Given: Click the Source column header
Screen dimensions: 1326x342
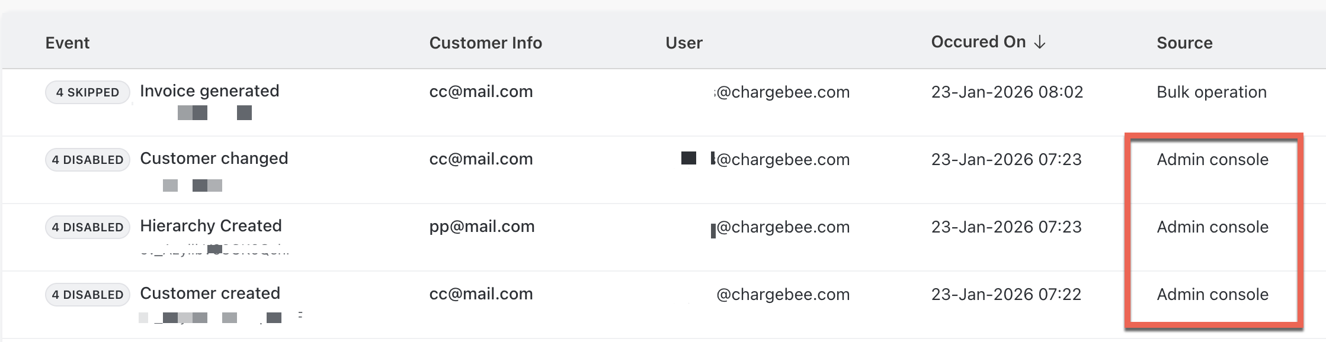Looking at the screenshot, I should 1184,43.
